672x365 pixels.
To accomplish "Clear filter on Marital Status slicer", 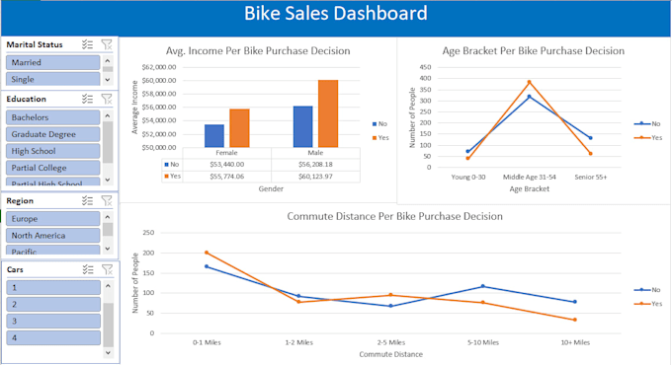I will tap(107, 44).
